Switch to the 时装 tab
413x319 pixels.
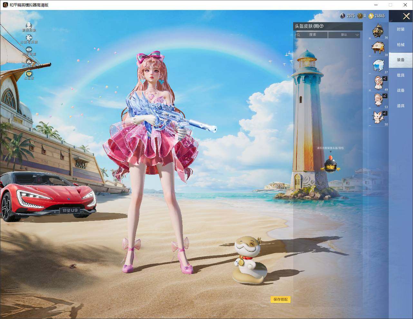(x=400, y=29)
